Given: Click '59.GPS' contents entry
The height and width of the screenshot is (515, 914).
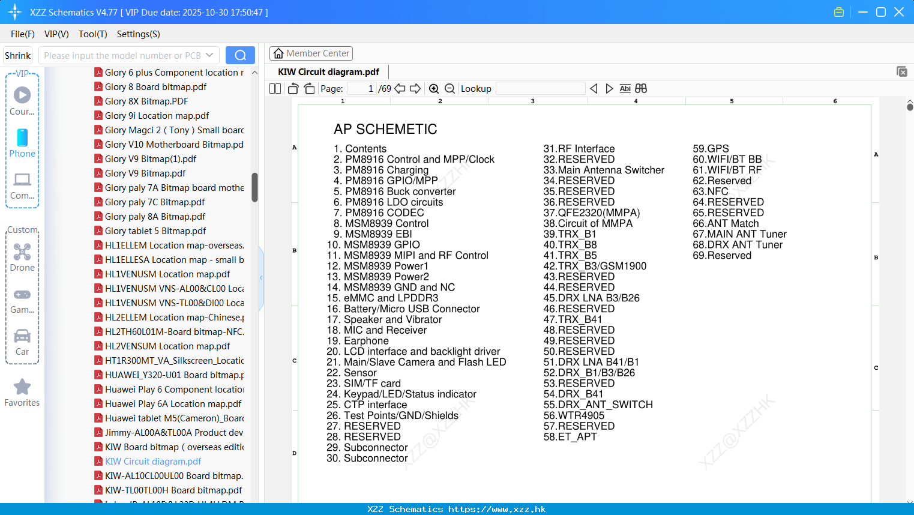Looking at the screenshot, I should point(711,149).
